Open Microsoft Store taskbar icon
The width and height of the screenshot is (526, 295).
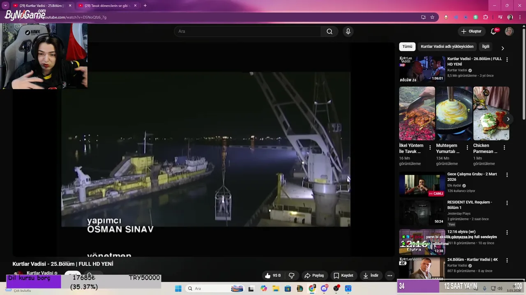[288, 289]
